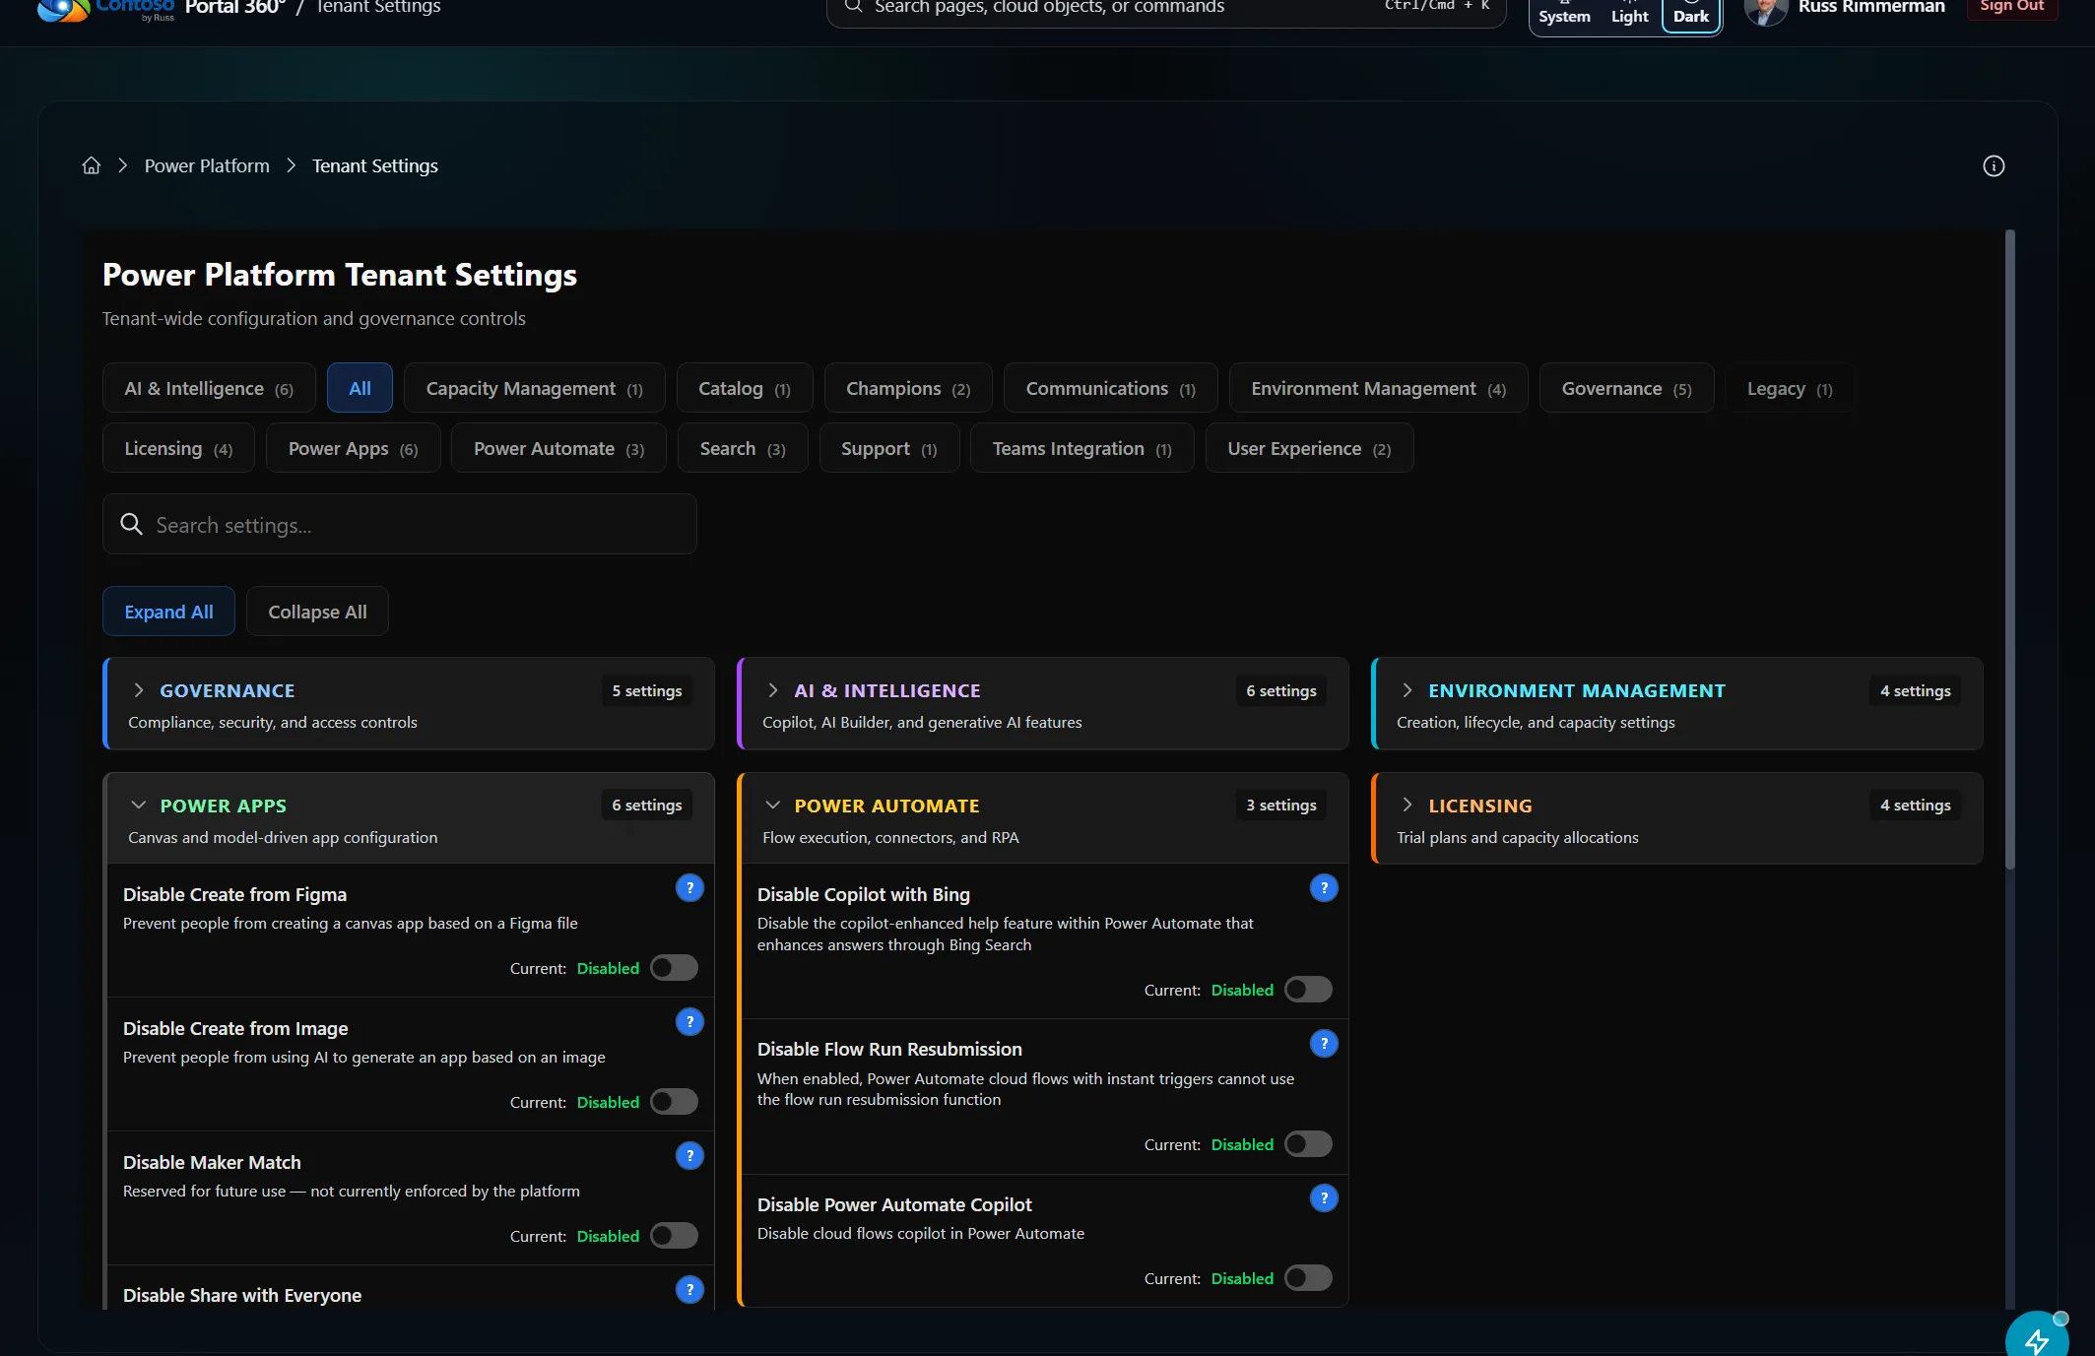The height and width of the screenshot is (1356, 2095).
Task: Open user avatar for Russ Rimmerman
Action: (1765, 10)
